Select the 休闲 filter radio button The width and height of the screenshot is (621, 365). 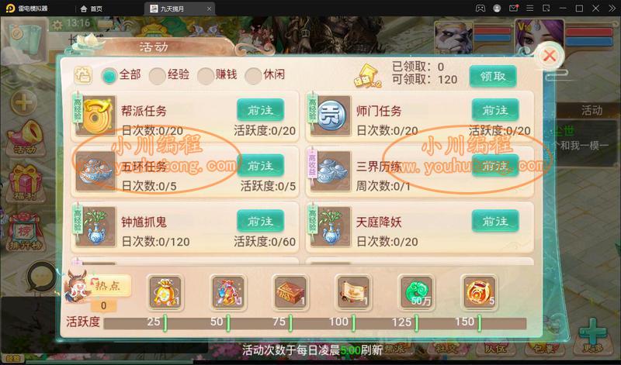[253, 75]
